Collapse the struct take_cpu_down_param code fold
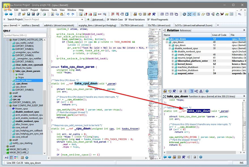The width and height of the screenshot is (249, 167). [x=49, y=67]
